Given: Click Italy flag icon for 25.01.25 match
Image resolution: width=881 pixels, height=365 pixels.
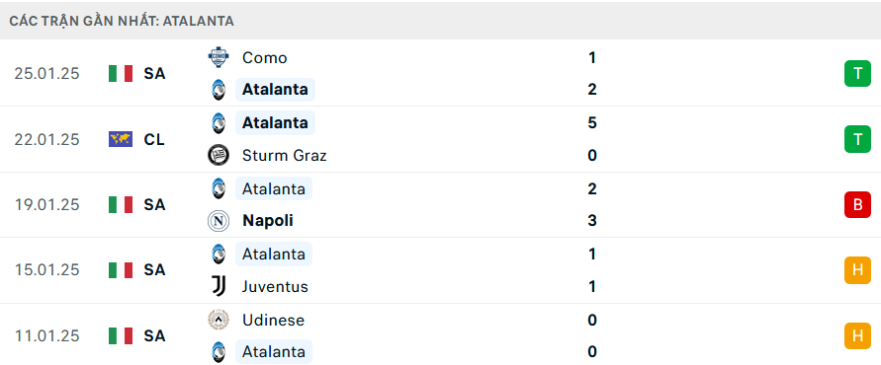Looking at the screenshot, I should 121,73.
